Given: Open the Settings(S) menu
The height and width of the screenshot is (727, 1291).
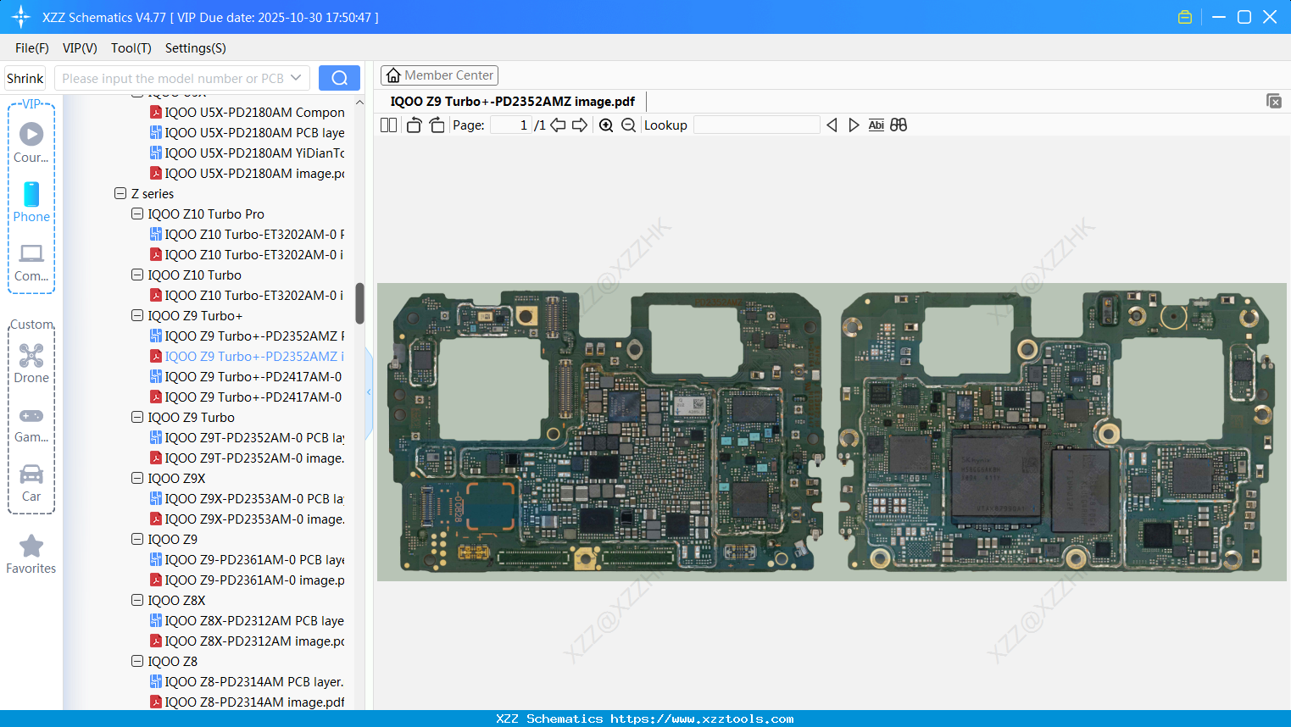Looking at the screenshot, I should 196,48.
